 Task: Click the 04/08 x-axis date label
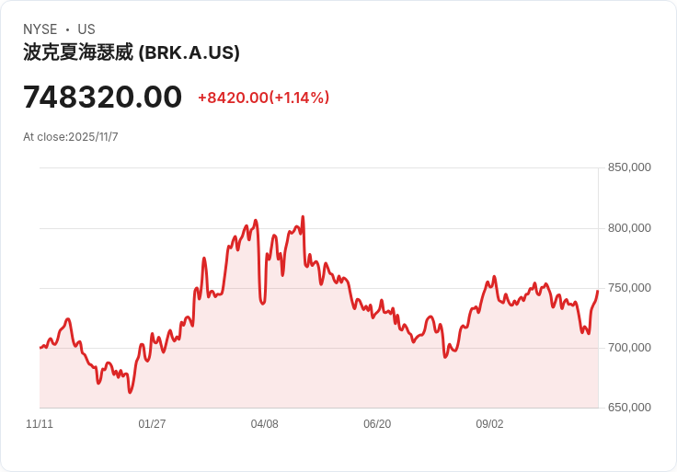(265, 424)
